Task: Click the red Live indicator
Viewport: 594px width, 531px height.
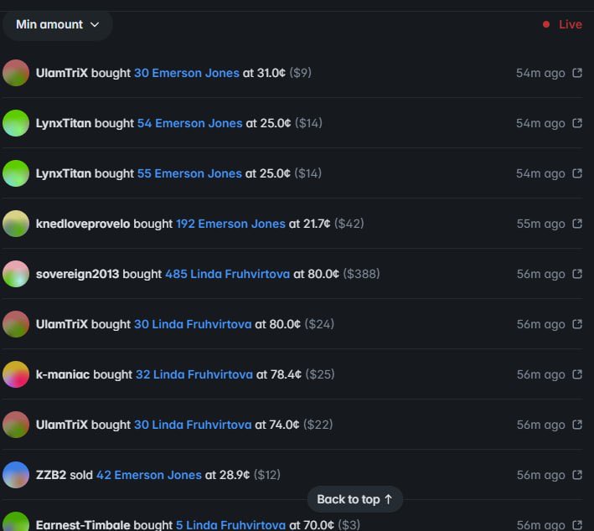Action: point(562,24)
